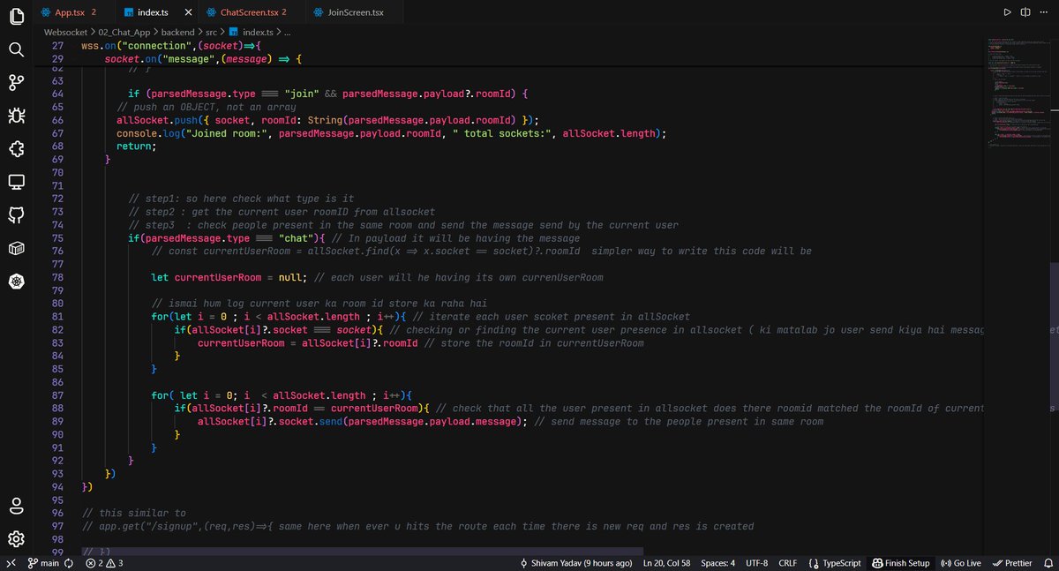Click the Ln 20, Col 58 cursor position

coord(666,563)
